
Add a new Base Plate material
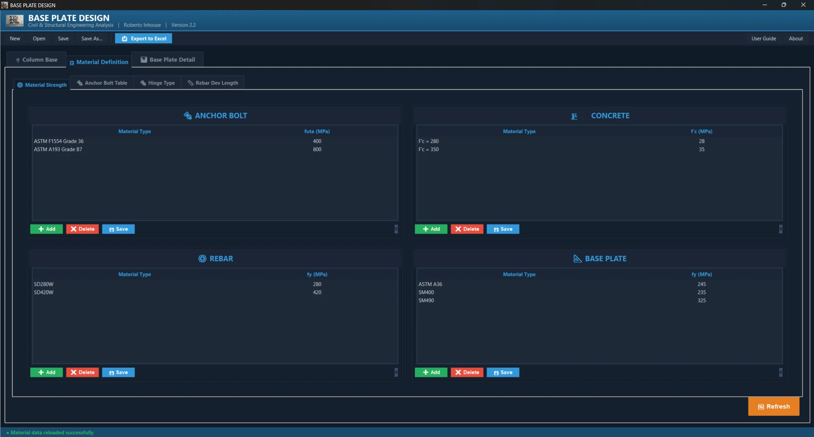431,372
